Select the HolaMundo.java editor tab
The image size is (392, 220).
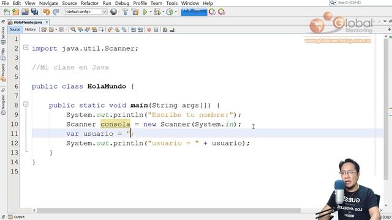(x=28, y=22)
